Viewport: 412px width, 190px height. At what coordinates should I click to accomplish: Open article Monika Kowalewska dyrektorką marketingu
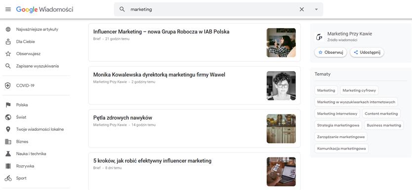[x=159, y=75]
